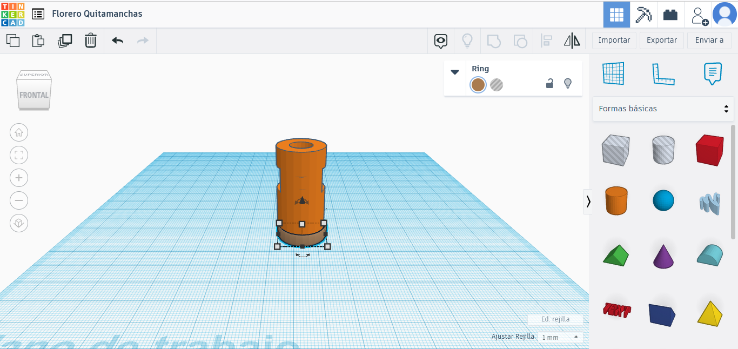
Task: Click the shapes panel vertical scrollbar
Action: pos(733,182)
